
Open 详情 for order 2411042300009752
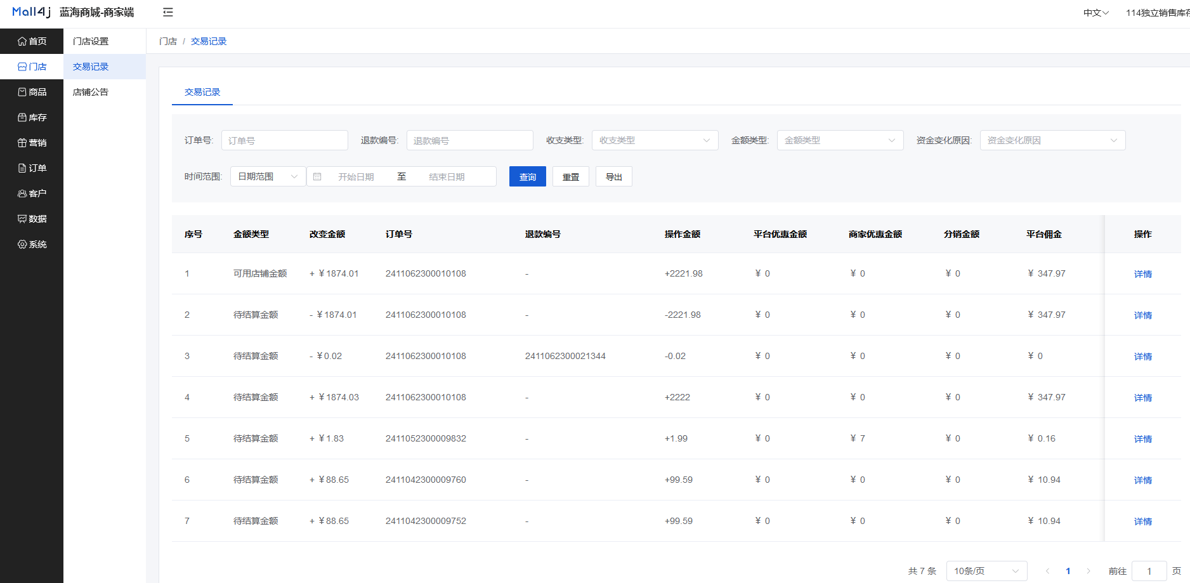[1143, 521]
